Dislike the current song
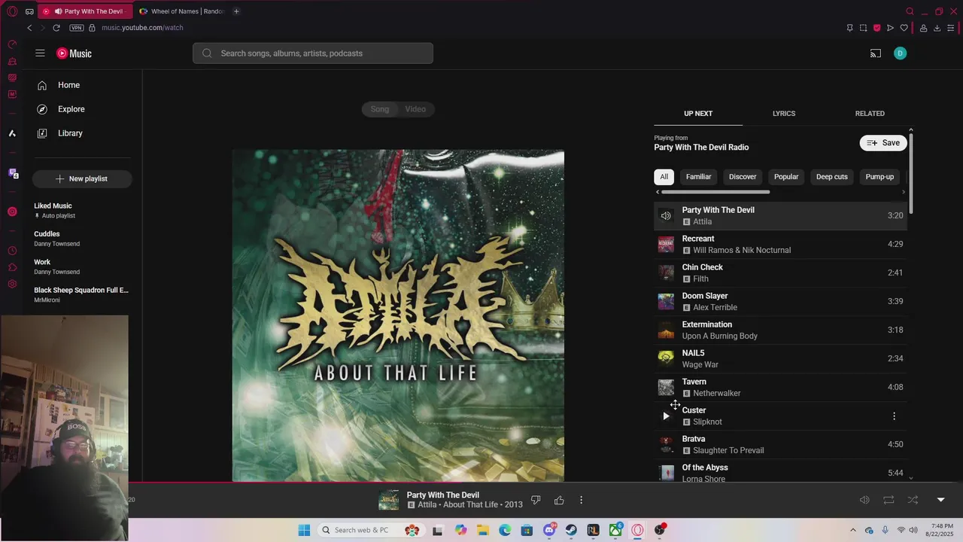Image resolution: width=963 pixels, height=542 pixels. [536, 500]
